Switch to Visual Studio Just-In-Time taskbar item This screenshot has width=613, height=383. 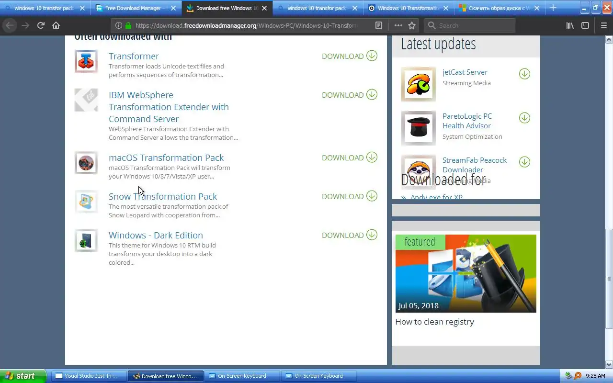pos(89,376)
